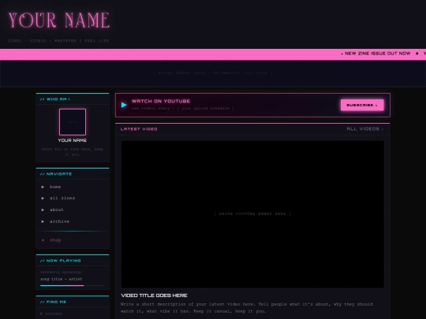Click the YouTube embed placeholder area
Screen dimensions: 426x319
[252, 214]
